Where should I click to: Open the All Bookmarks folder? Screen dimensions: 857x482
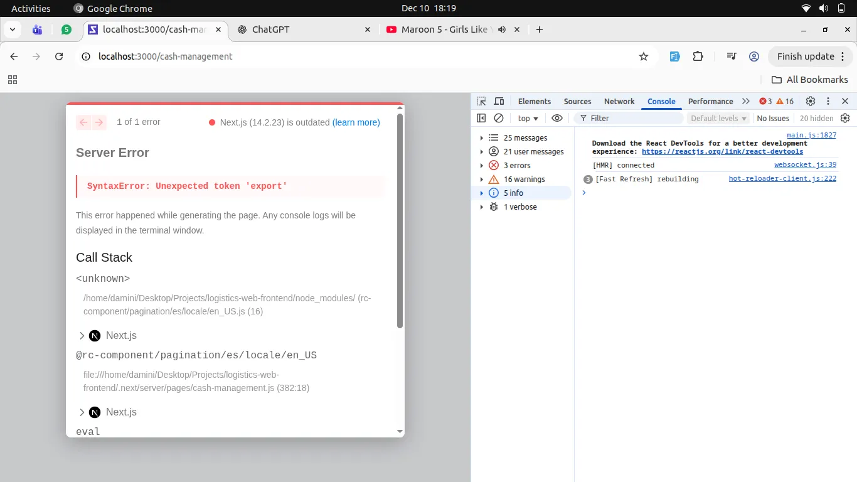(x=809, y=80)
